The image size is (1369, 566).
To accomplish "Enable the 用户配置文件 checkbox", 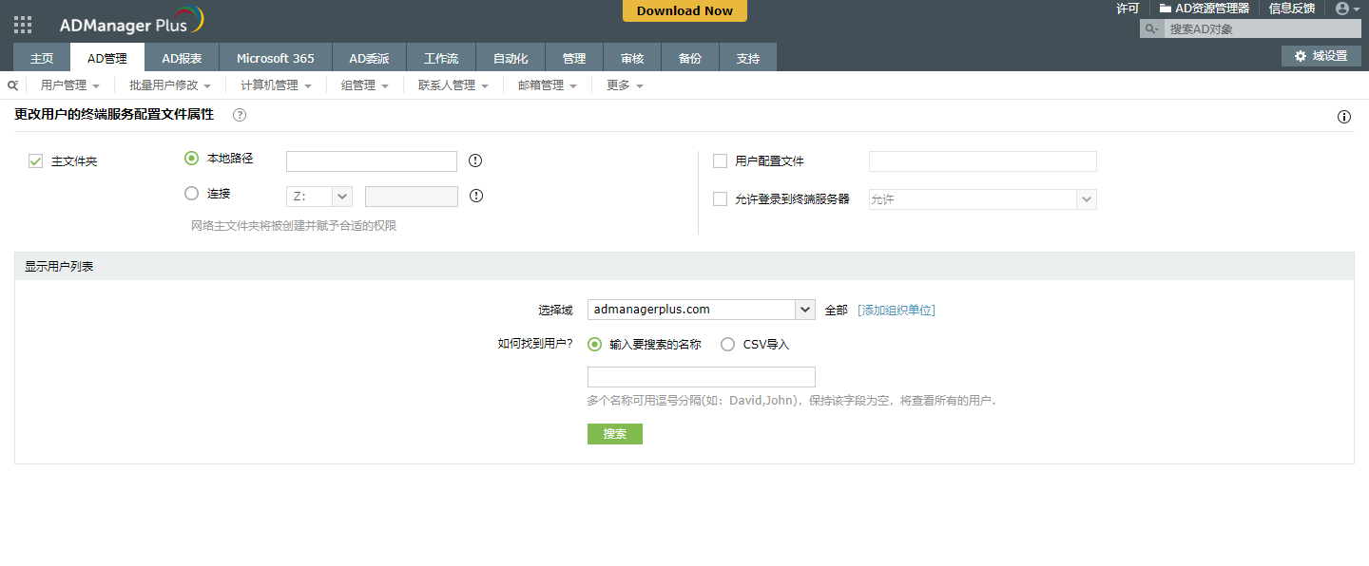I will pos(720,161).
